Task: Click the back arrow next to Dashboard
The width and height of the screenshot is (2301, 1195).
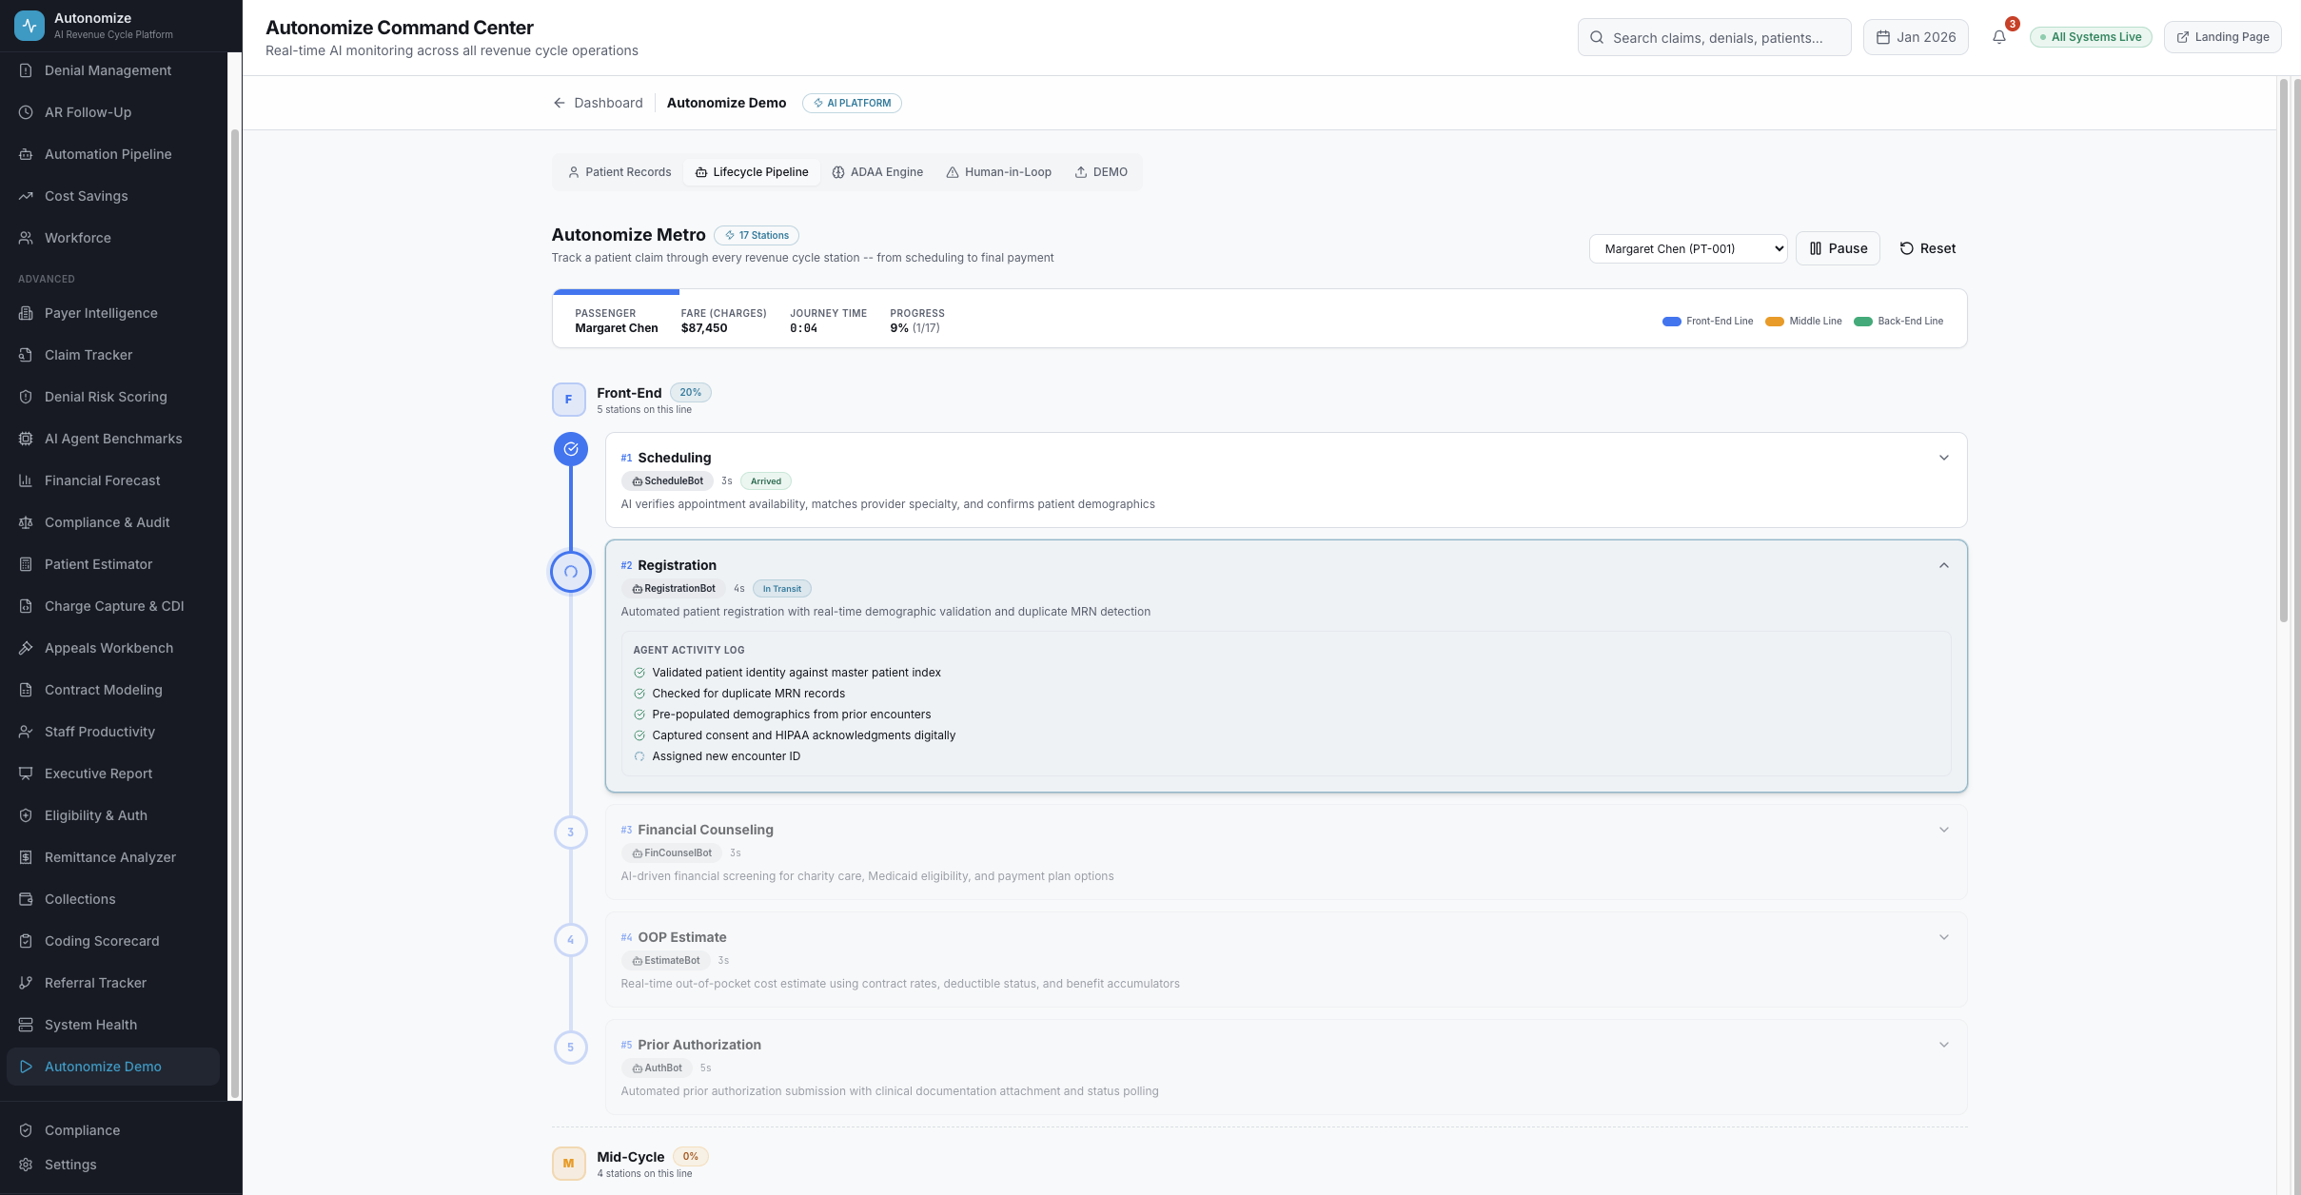Action: click(560, 103)
